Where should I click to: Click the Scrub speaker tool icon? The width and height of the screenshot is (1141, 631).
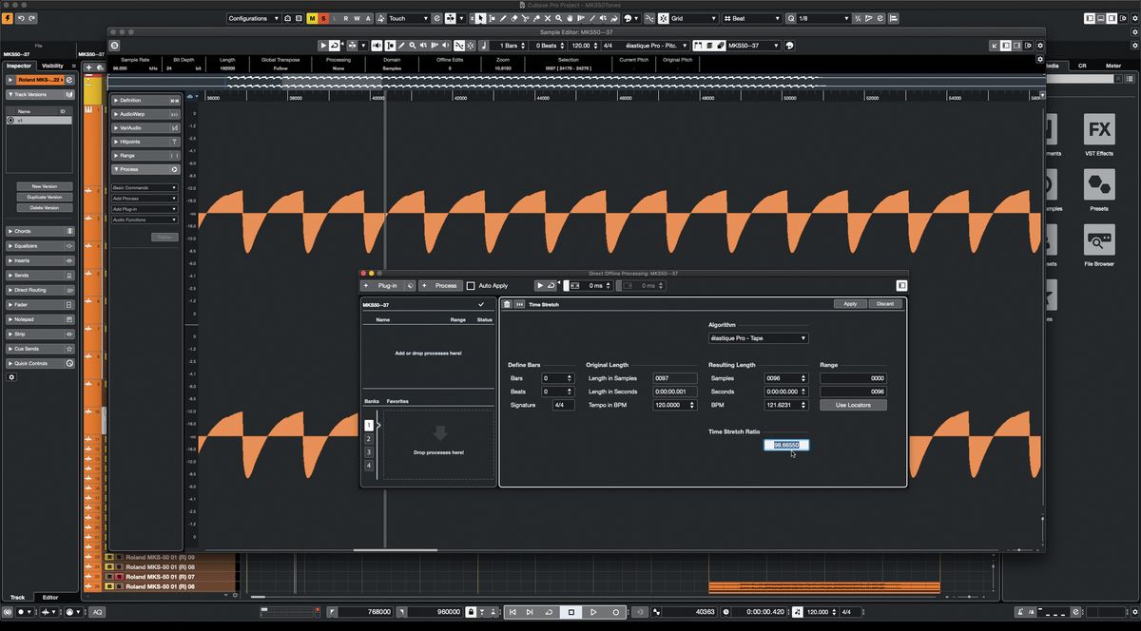[x=605, y=18]
